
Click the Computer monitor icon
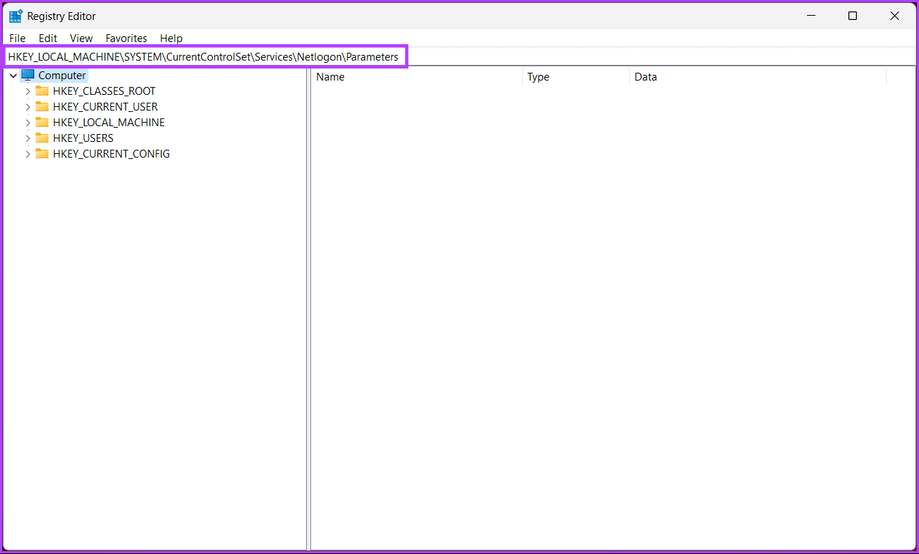point(28,75)
